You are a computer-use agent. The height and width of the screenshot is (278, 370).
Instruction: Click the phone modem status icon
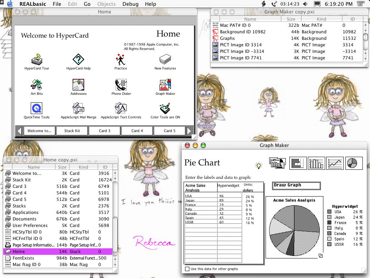tap(274, 4)
